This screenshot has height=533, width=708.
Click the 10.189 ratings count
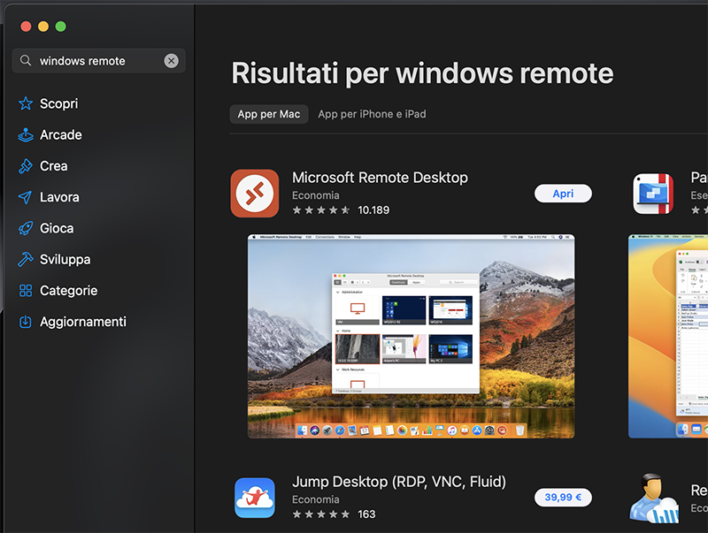373,210
